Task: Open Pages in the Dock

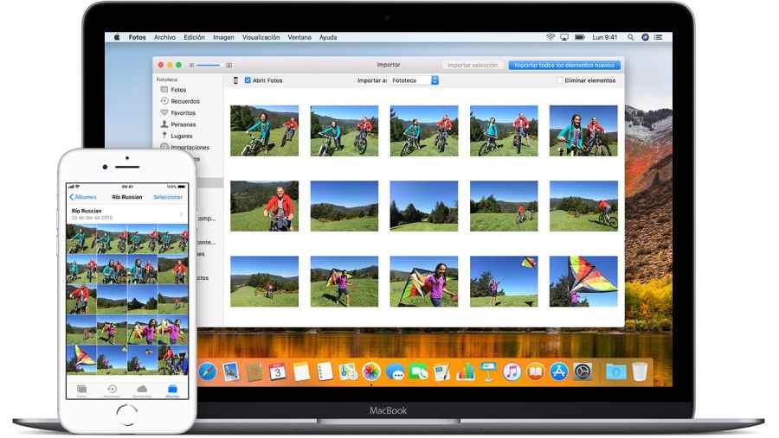Action: [x=441, y=371]
